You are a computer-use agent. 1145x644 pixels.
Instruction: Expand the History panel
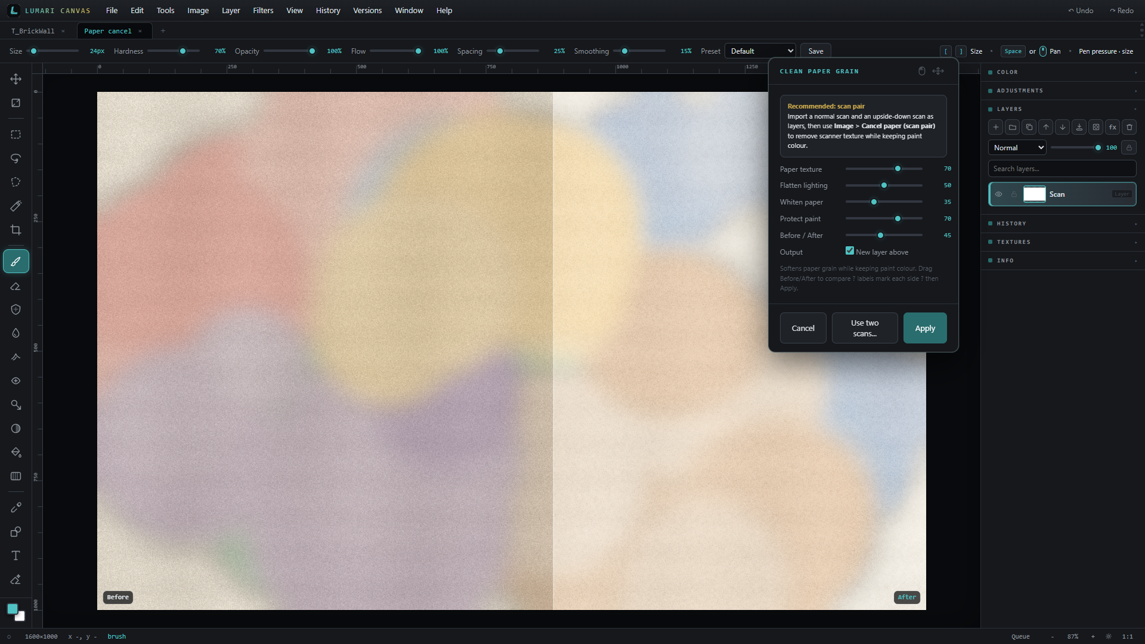(1062, 224)
